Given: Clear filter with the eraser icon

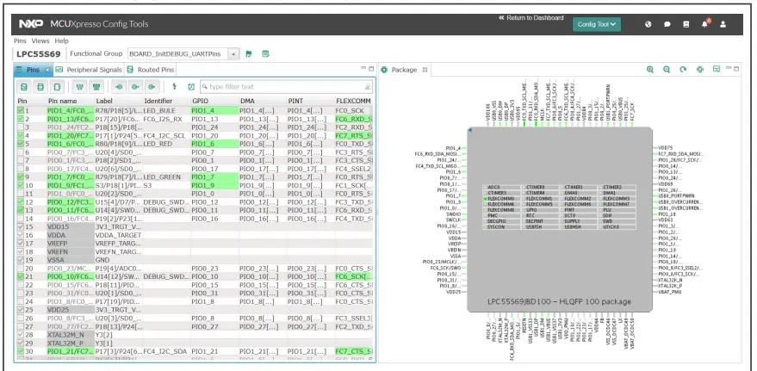Looking at the screenshot, I should 368,87.
